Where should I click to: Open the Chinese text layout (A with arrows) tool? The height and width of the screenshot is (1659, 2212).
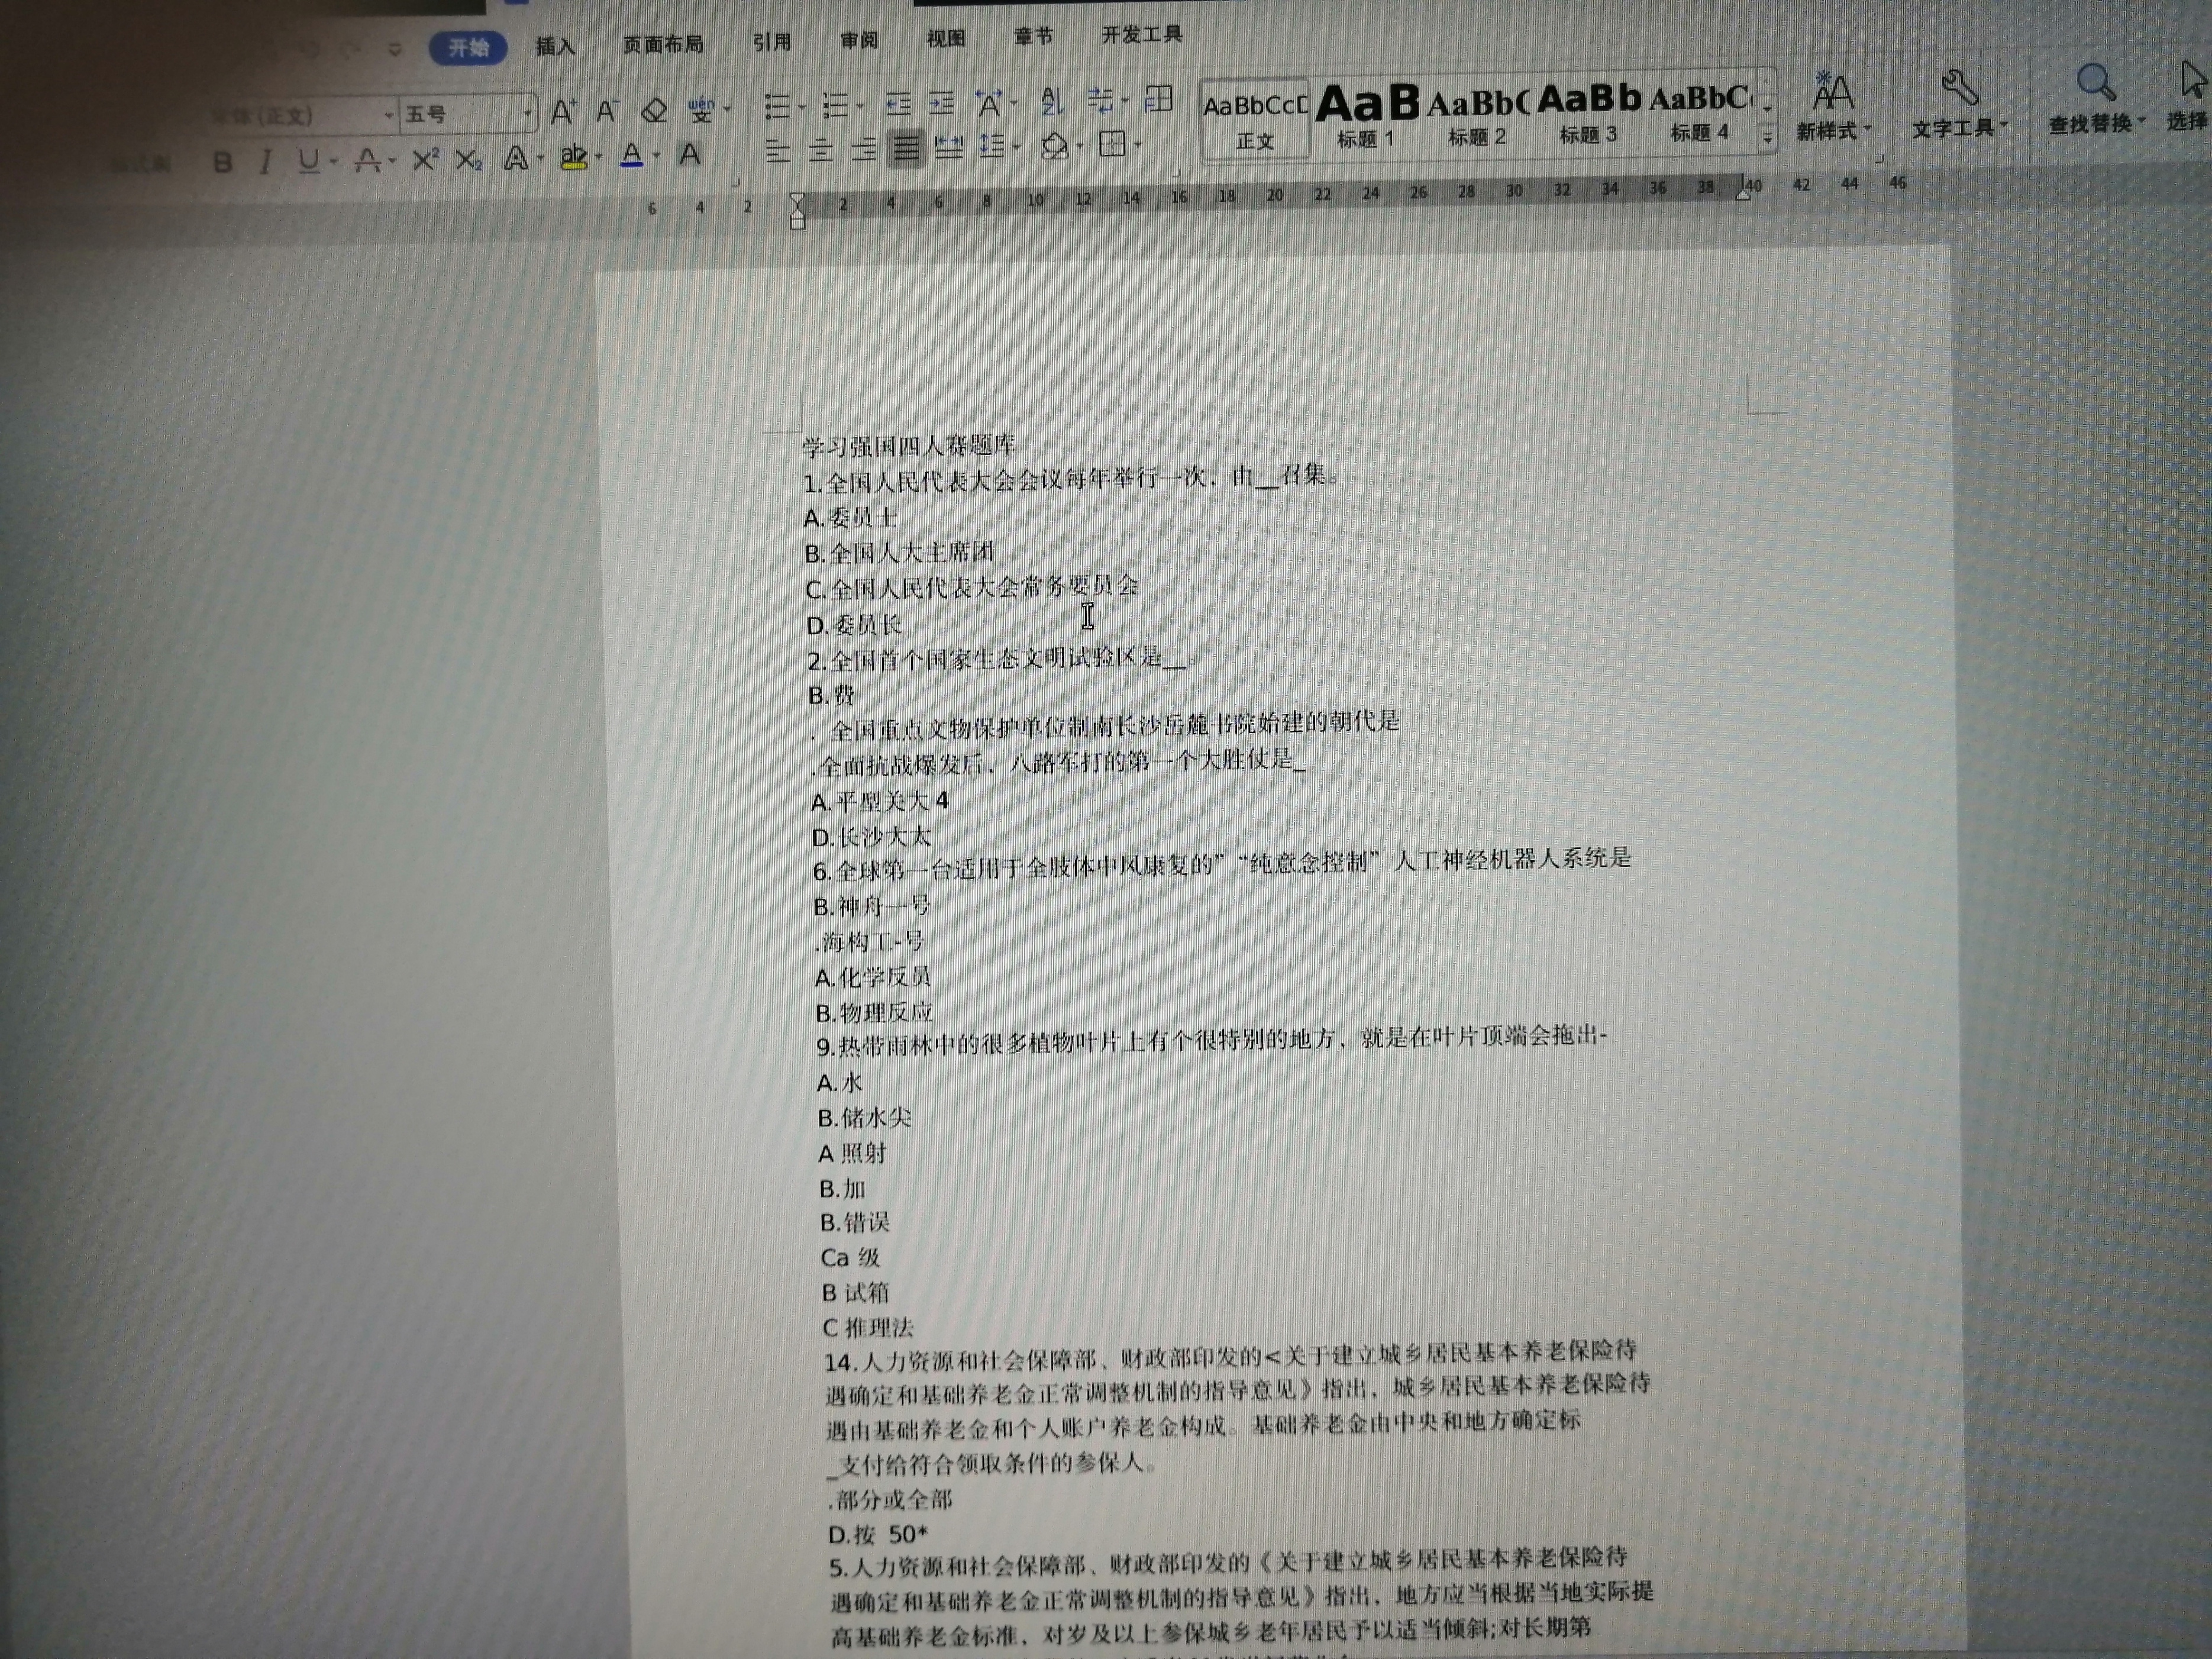(x=989, y=102)
